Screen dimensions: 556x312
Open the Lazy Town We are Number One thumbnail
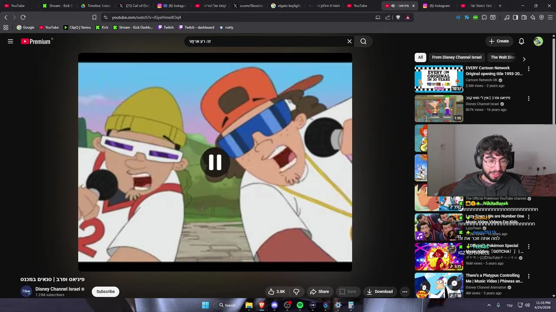[439, 227]
